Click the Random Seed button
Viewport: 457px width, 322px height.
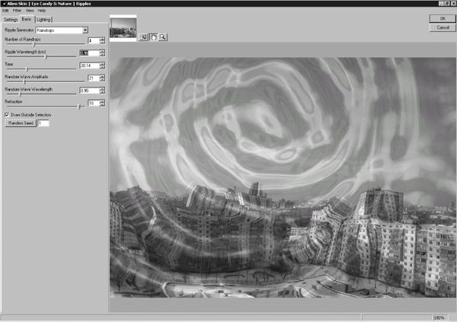point(21,123)
